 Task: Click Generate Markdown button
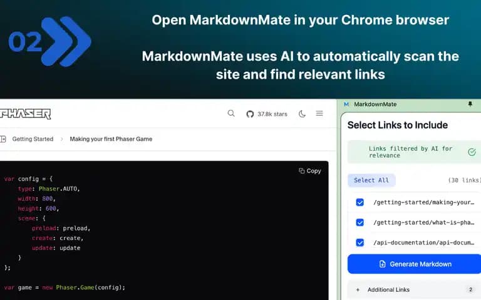click(414, 264)
